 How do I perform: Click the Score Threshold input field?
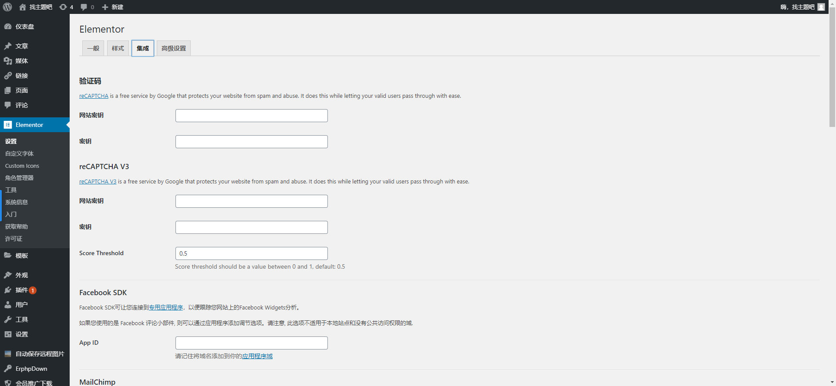coord(252,253)
